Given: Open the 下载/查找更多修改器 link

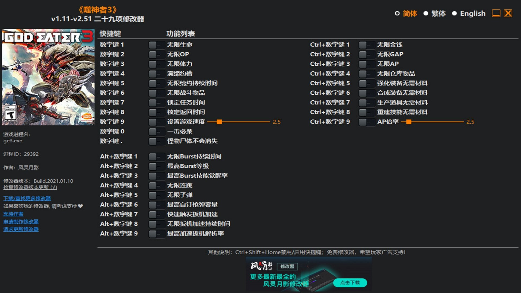Looking at the screenshot, I should (x=27, y=198).
